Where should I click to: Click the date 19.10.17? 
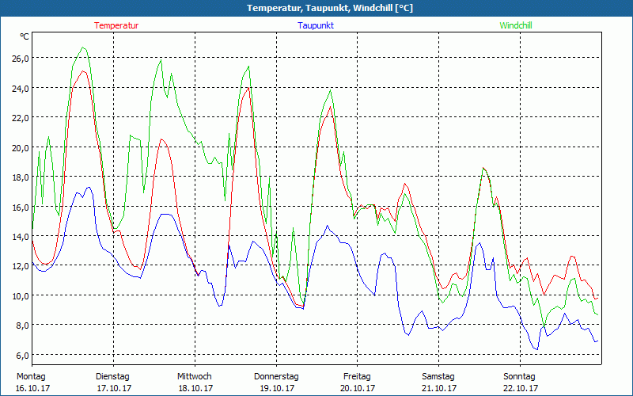[278, 388]
